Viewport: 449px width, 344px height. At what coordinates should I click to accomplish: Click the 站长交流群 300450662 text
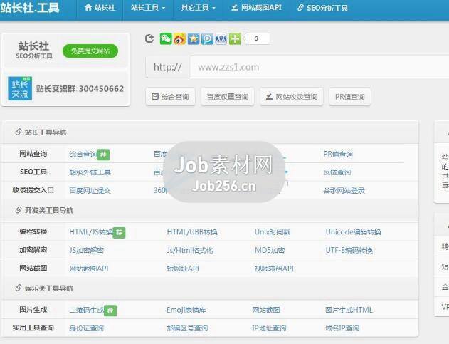coord(80,89)
